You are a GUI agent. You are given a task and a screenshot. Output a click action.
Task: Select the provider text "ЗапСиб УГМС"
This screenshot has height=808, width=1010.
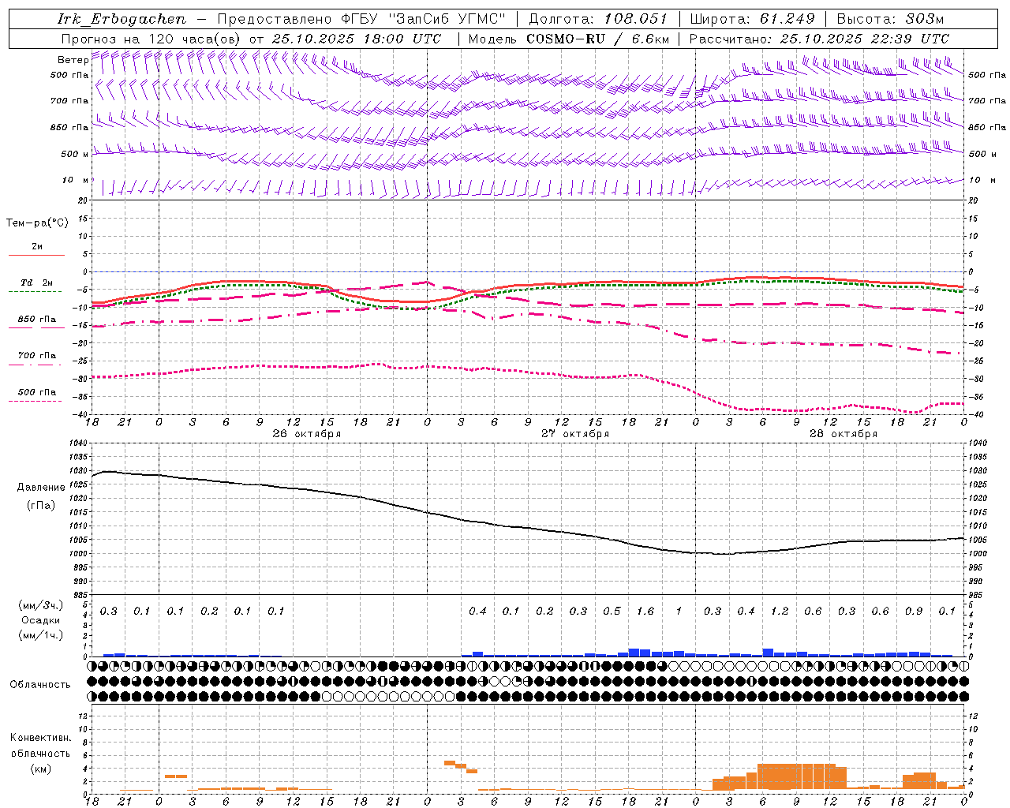pyautogui.click(x=447, y=19)
